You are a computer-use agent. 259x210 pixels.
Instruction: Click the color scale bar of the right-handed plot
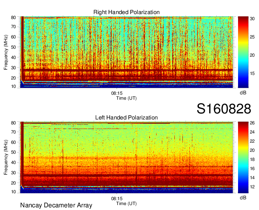243,52
